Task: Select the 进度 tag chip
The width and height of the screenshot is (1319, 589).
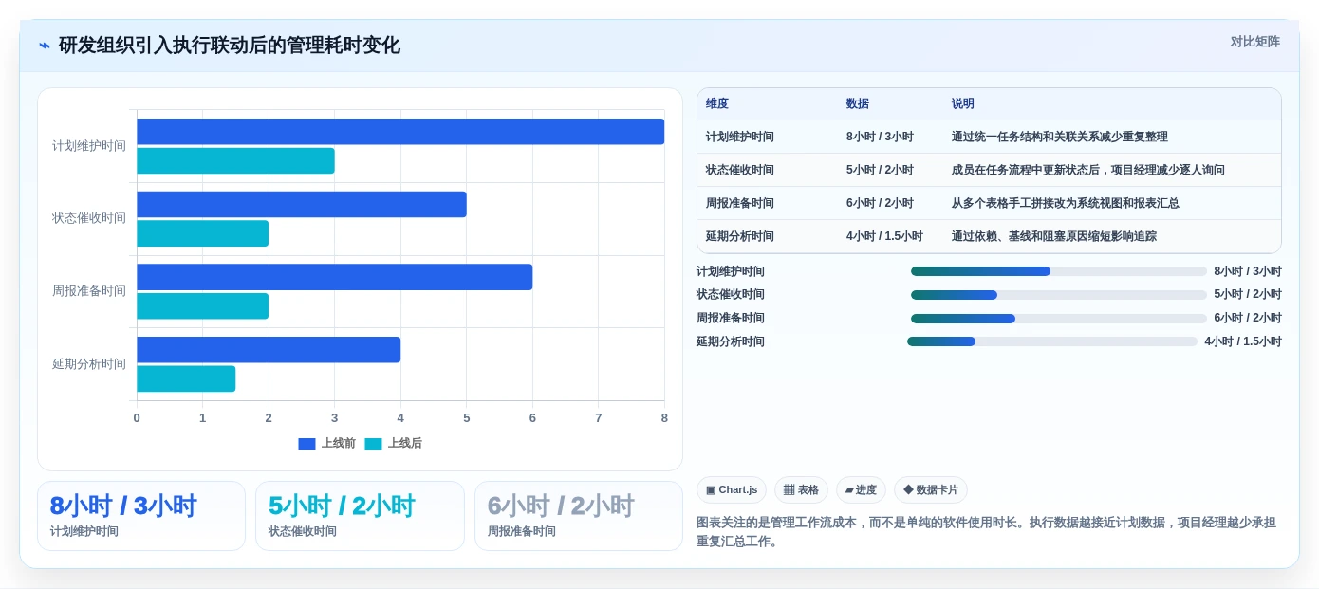Action: coord(861,490)
